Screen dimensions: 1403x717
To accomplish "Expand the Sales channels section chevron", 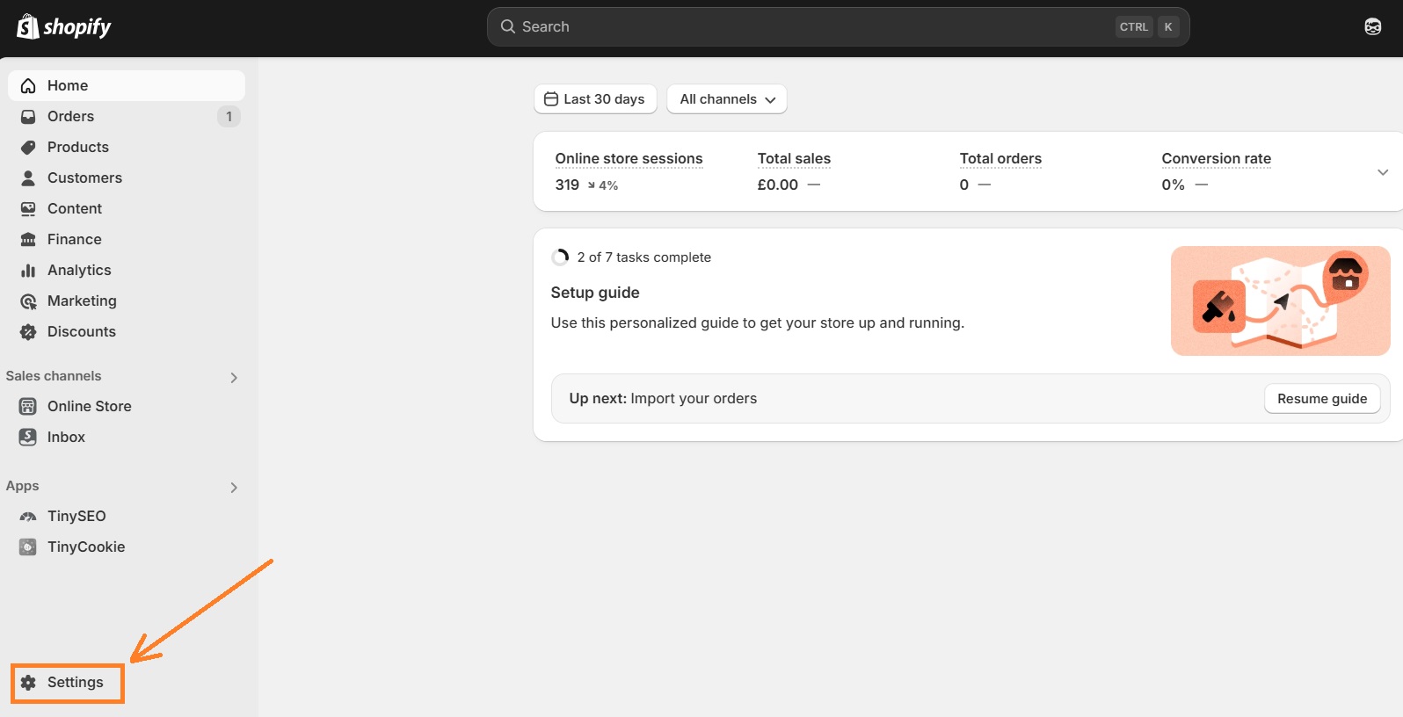I will point(234,377).
